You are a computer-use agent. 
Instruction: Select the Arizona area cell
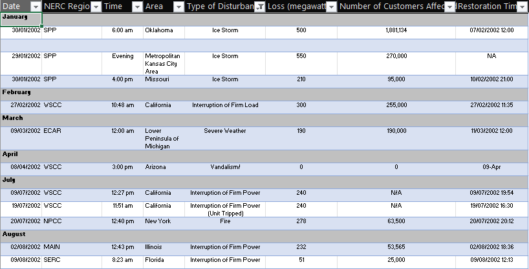[164, 170]
